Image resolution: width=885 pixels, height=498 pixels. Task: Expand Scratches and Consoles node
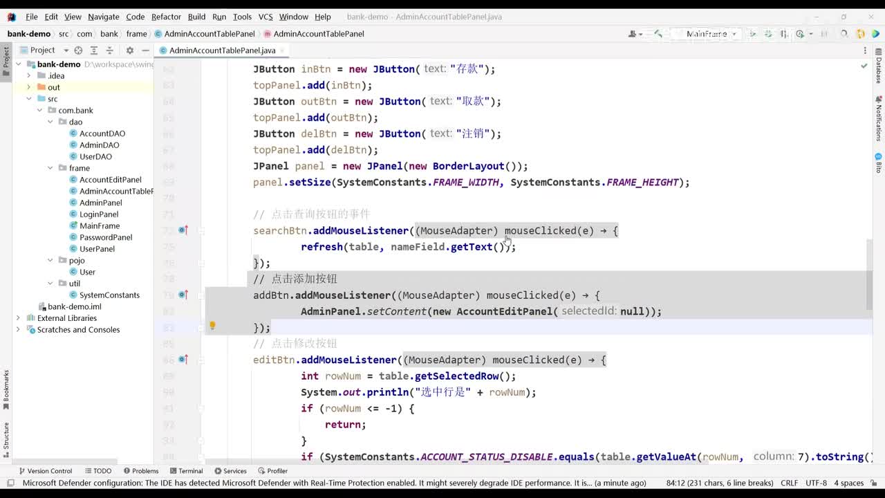coord(18,329)
